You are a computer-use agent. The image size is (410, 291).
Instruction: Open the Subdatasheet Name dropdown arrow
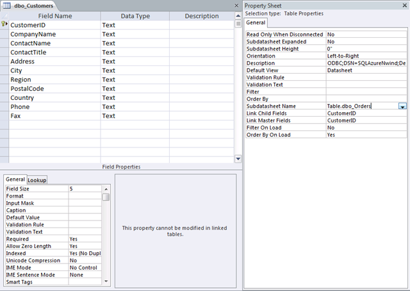[x=402, y=106]
